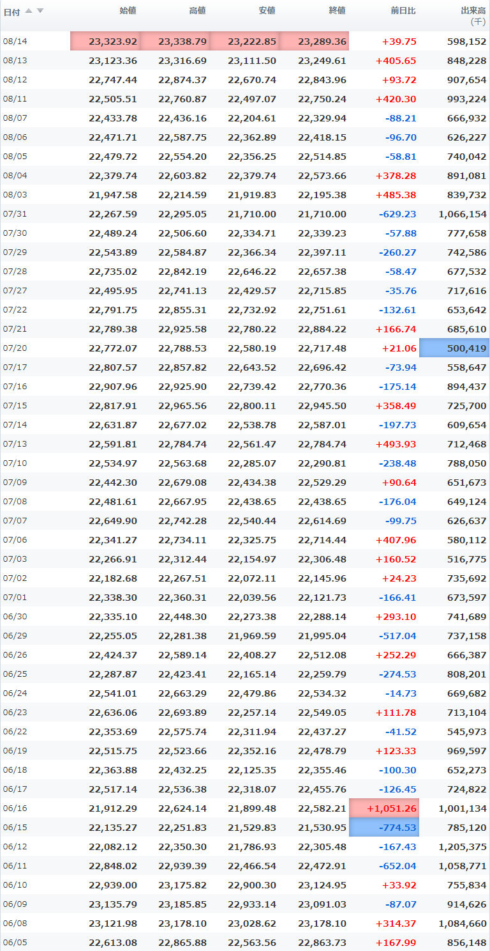
Task: Select closing price 22,290.81 on 07/10
Action: coord(322,463)
